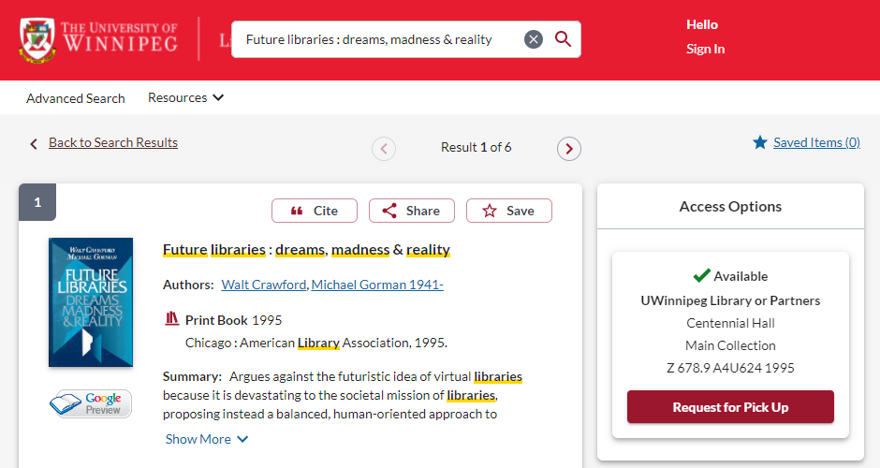The width and height of the screenshot is (880, 468).
Task: Open Saved Items (0) link
Action: pyautogui.click(x=816, y=142)
